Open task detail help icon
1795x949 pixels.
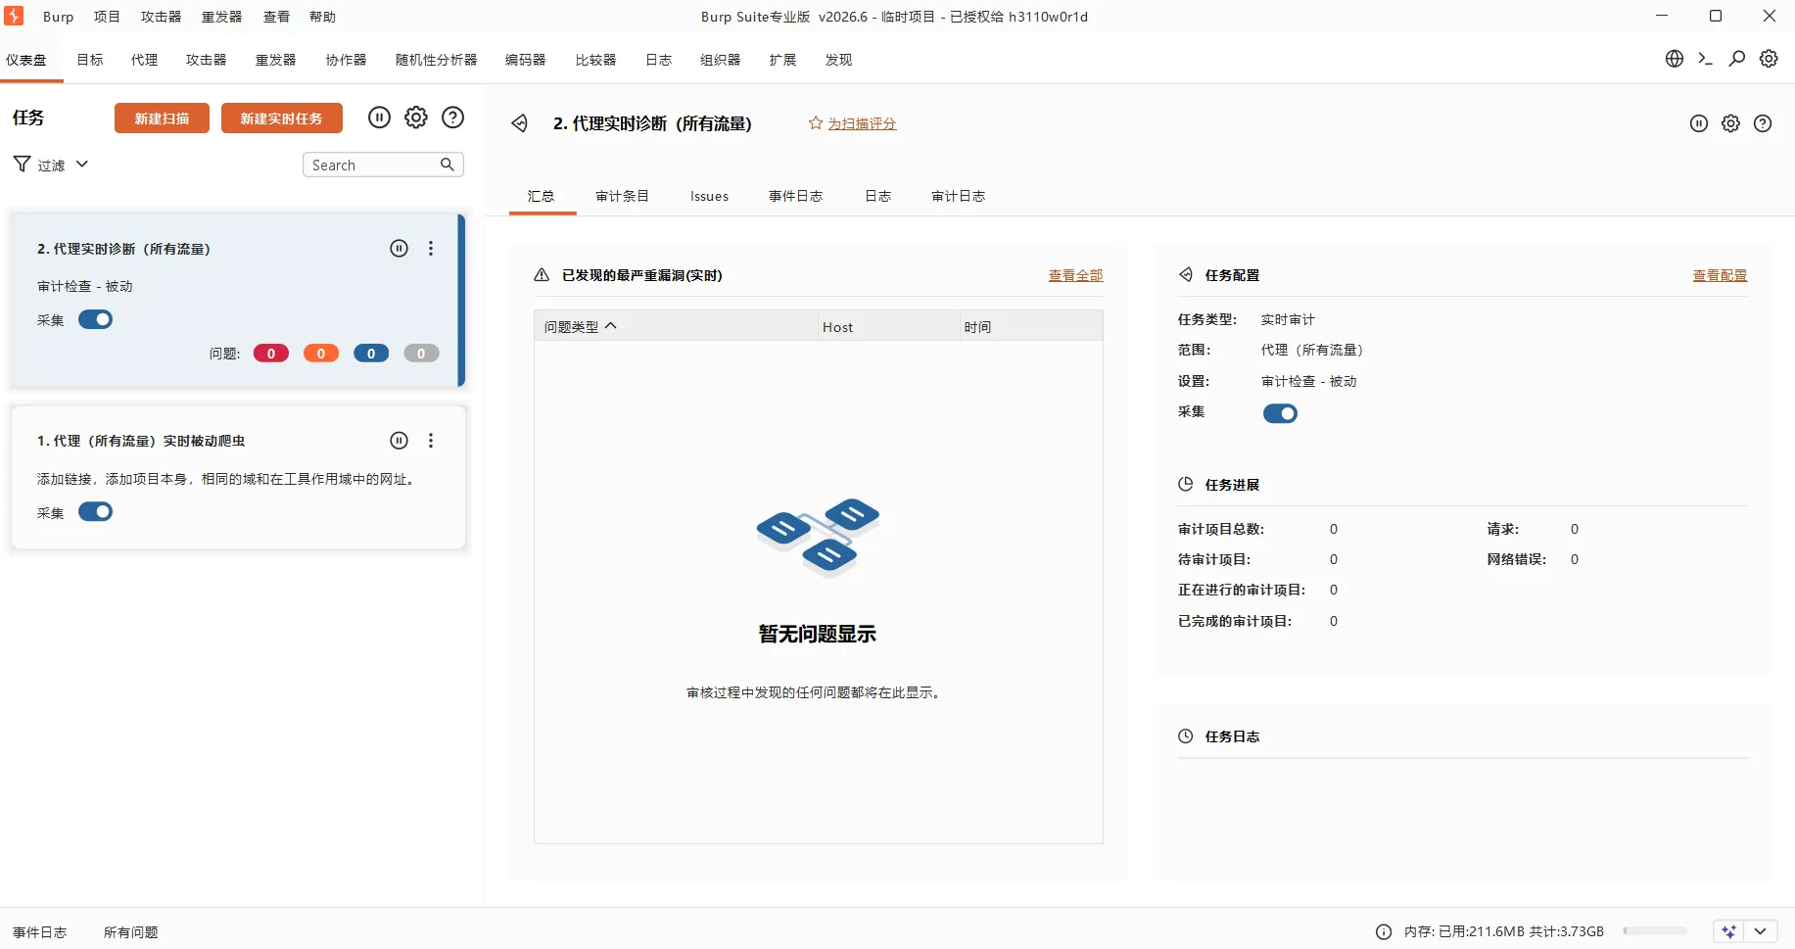click(x=1763, y=123)
